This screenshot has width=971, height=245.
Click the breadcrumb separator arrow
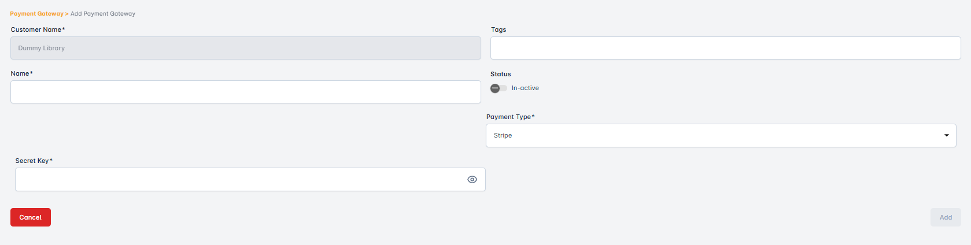pyautogui.click(x=67, y=14)
